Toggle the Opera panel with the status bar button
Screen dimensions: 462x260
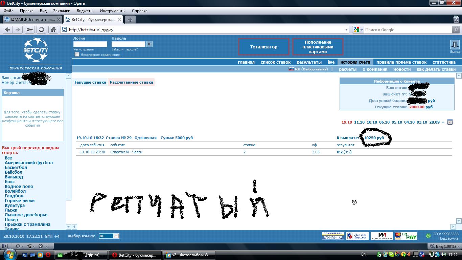[5, 246]
